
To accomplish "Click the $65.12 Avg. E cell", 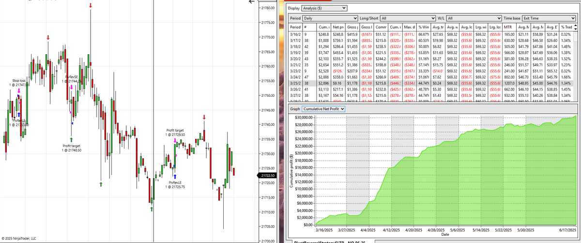I will [x=551, y=71].
